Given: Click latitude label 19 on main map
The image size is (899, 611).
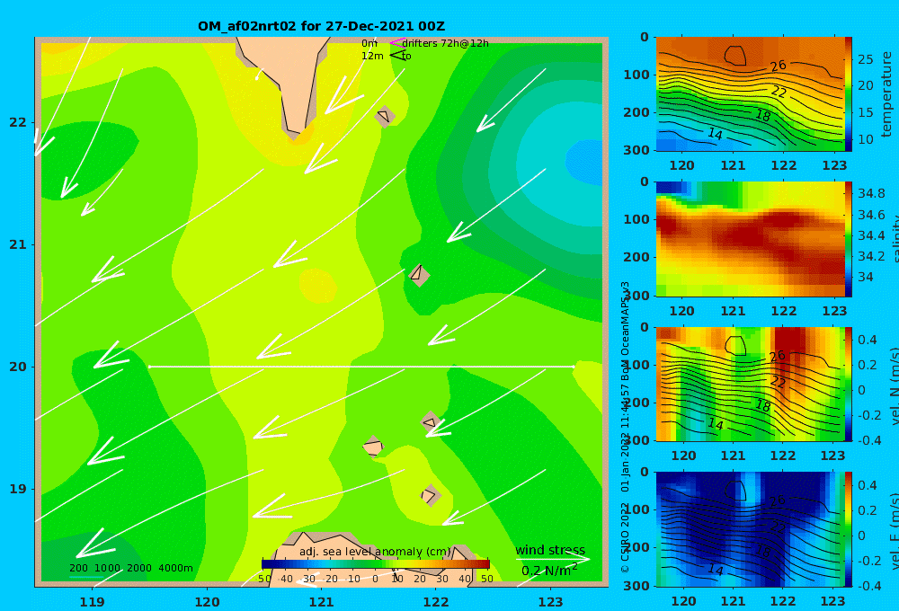Looking at the screenshot, I should click(x=18, y=489).
